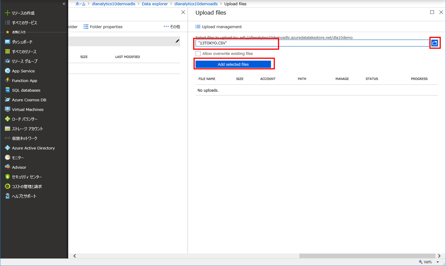Click the pencil edit icon in Data explorer
Screen dimensions: 446x266
pos(177,41)
